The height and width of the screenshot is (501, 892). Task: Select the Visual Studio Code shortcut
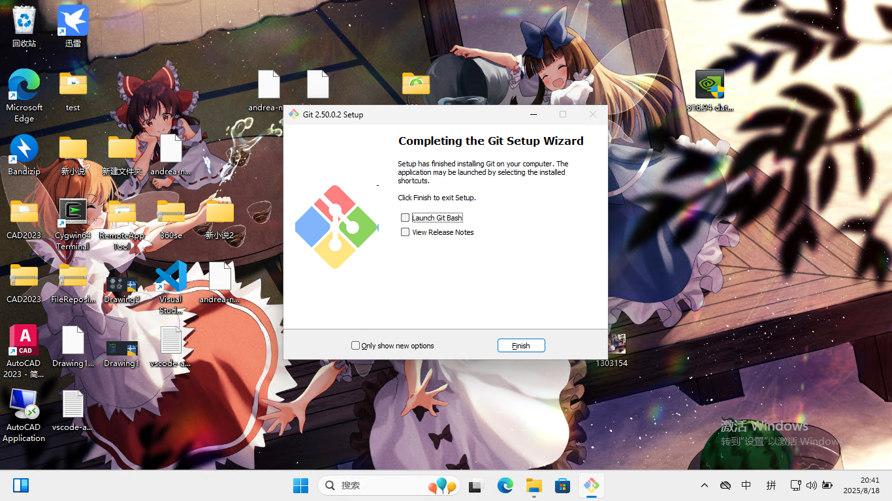pyautogui.click(x=171, y=288)
